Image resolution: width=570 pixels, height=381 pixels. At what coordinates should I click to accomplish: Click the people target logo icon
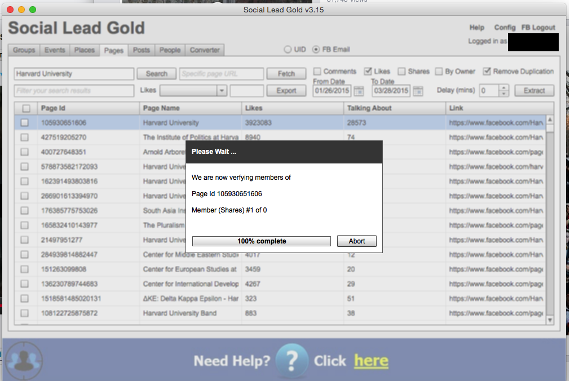click(x=24, y=361)
